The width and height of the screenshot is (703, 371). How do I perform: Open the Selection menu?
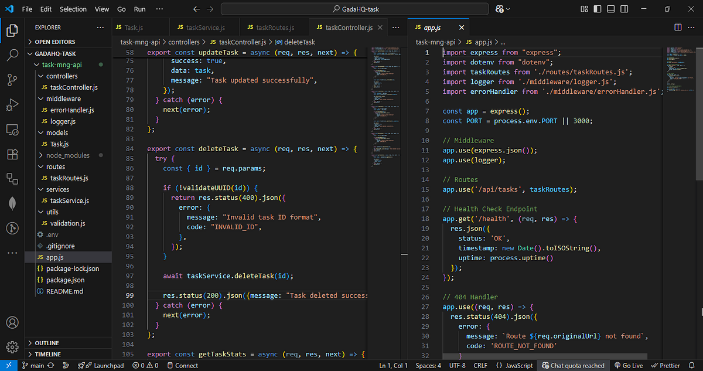(73, 9)
